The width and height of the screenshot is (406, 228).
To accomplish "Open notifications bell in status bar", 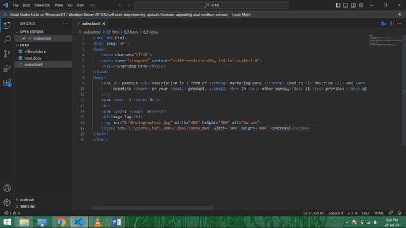I will point(399,213).
